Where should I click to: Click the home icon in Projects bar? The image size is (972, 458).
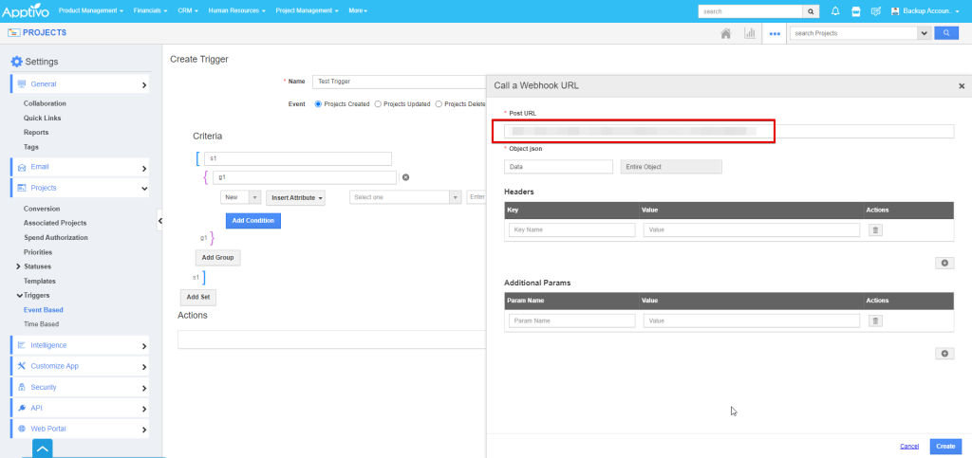tap(726, 33)
